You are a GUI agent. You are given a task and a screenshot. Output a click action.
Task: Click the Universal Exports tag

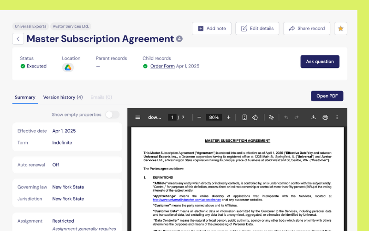pos(30,26)
